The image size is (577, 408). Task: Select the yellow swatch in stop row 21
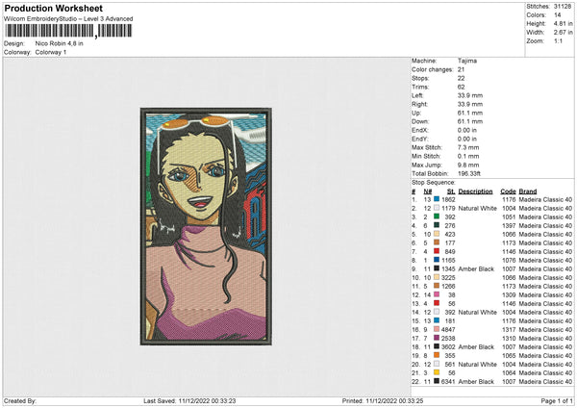click(437, 372)
